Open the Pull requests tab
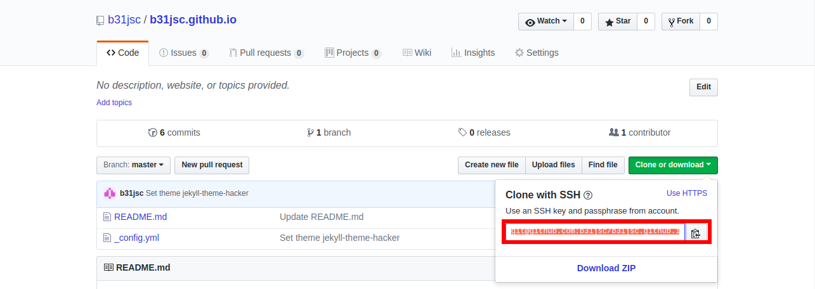This screenshot has width=815, height=289. tap(266, 53)
